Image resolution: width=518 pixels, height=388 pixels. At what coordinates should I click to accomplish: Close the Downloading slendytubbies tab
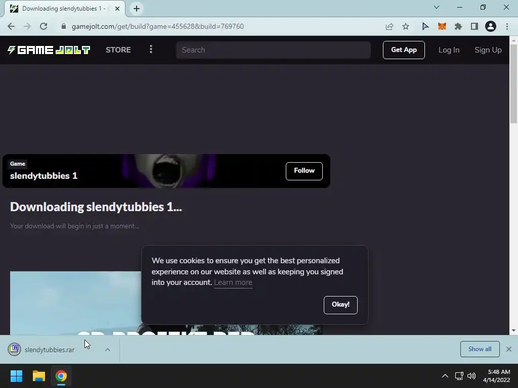click(117, 9)
